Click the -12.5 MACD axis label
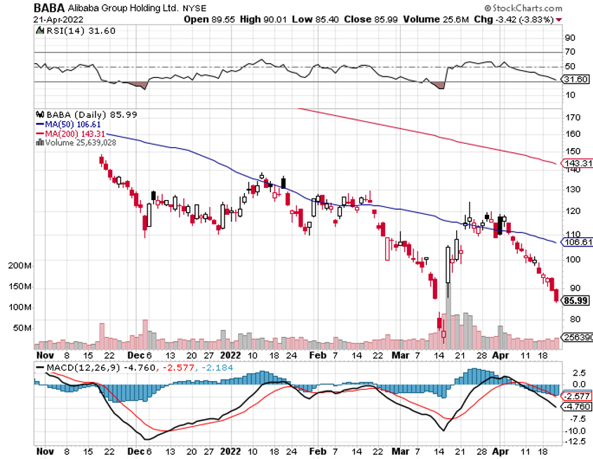Image resolution: width=593 pixels, height=459 pixels. click(x=575, y=441)
